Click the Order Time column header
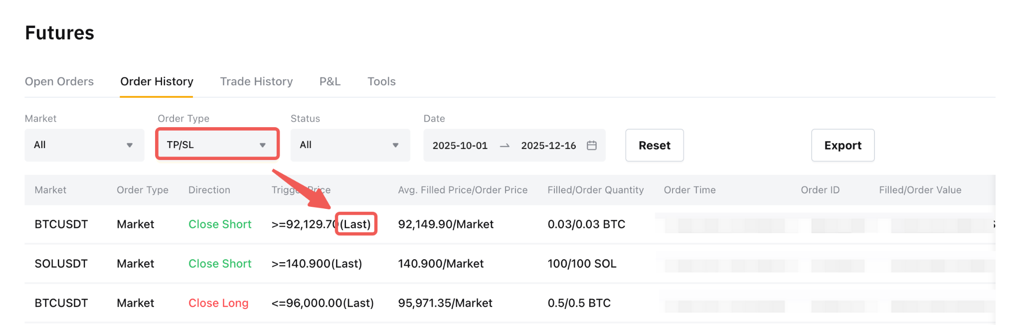Image resolution: width=1021 pixels, height=325 pixels. click(689, 190)
